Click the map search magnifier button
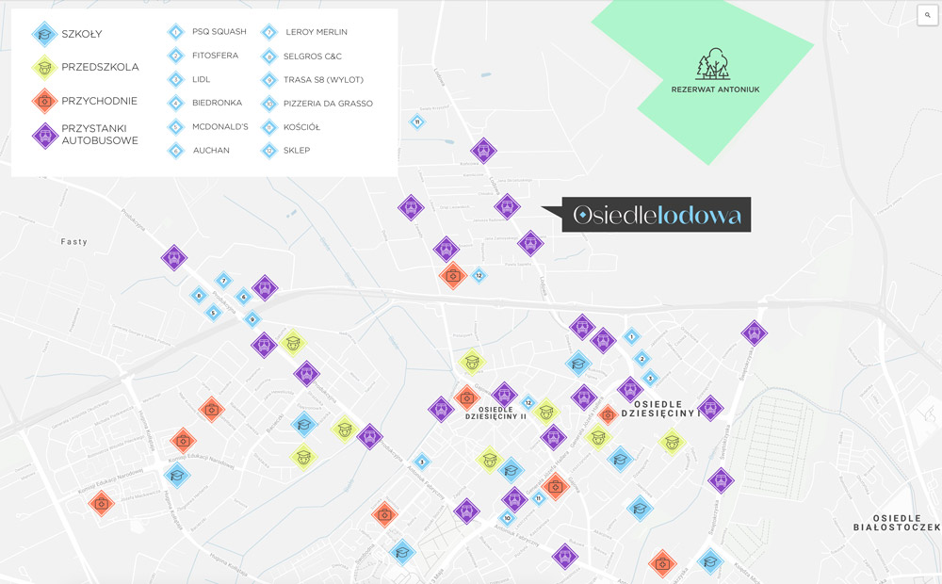This screenshot has height=584, width=942. tap(928, 15)
